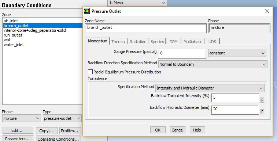The image size is (277, 141).
Task: Click parameter button beside Backflow Turbulent Intensity
Action: pos(262,100)
